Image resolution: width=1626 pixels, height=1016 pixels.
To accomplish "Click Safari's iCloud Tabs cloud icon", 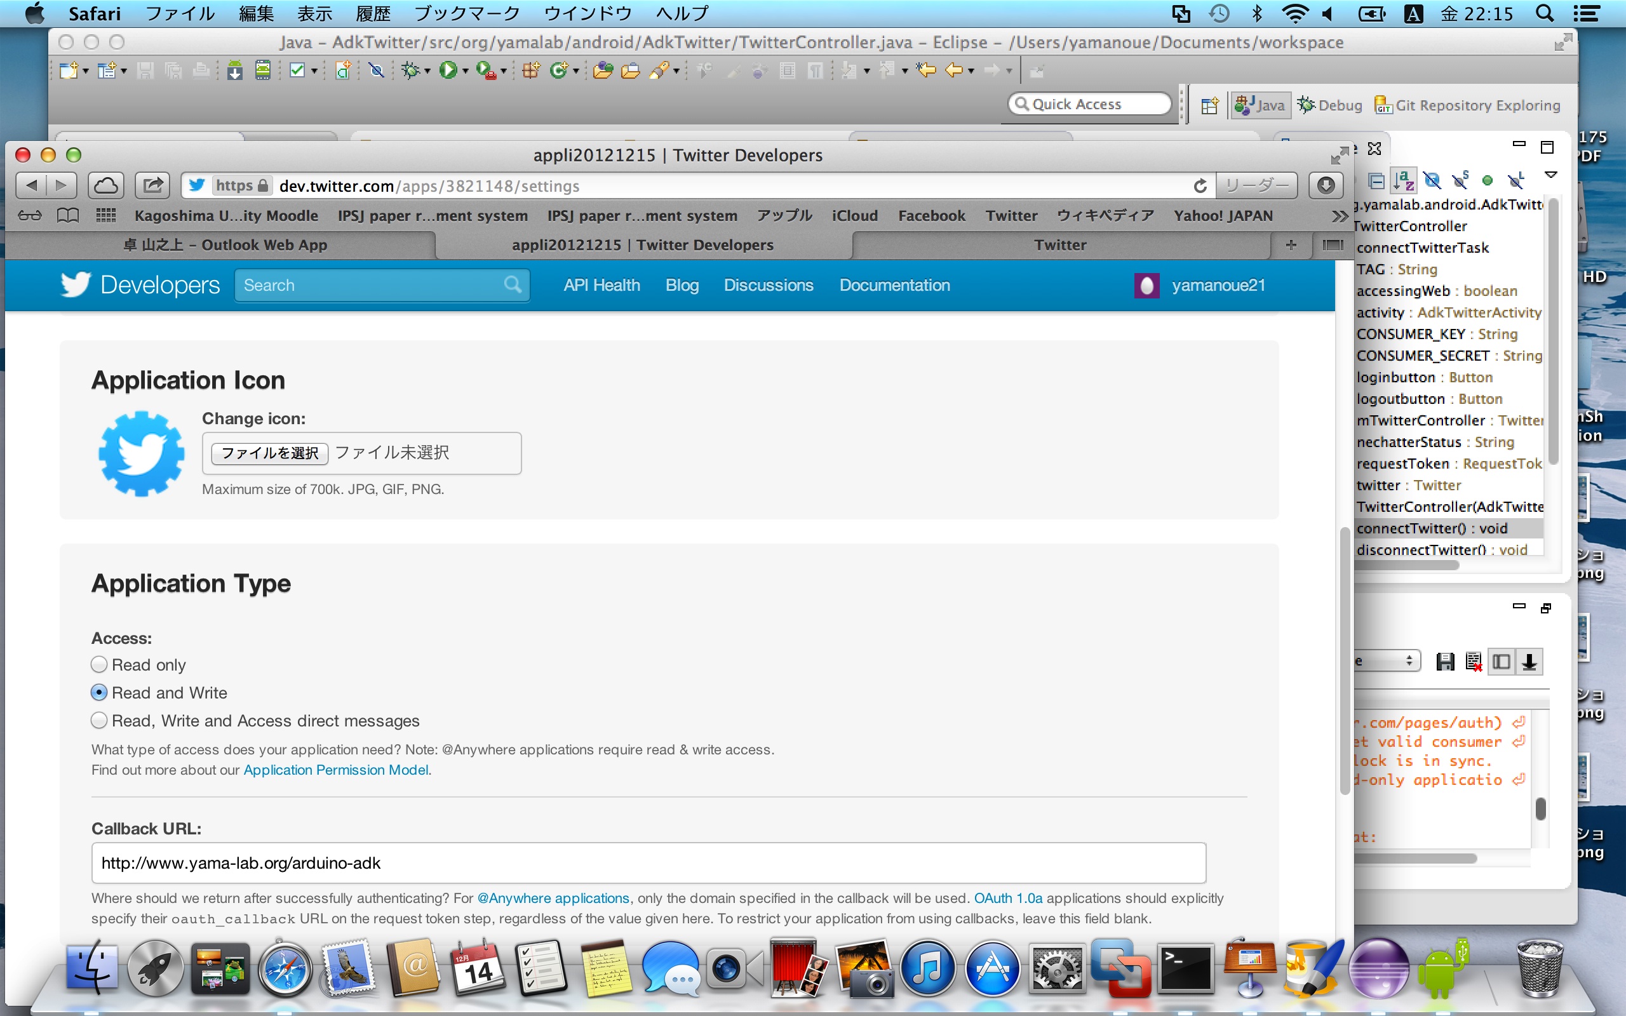I will 105,185.
